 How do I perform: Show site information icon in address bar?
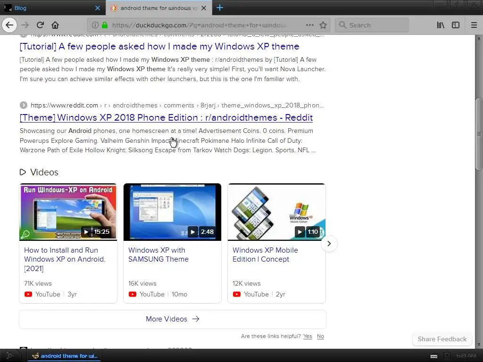[x=95, y=25]
